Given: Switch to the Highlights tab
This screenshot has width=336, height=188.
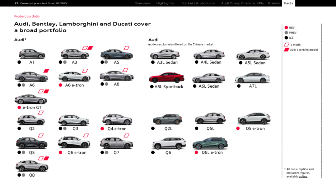Looking at the screenshot, I should [165, 3].
